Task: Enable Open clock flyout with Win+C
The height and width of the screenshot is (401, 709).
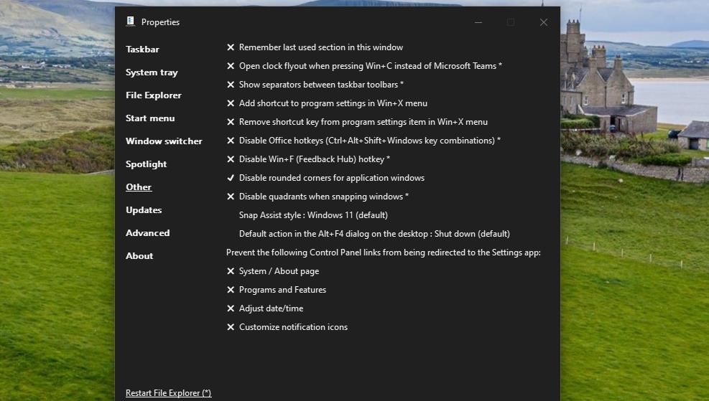Action: (x=370, y=66)
